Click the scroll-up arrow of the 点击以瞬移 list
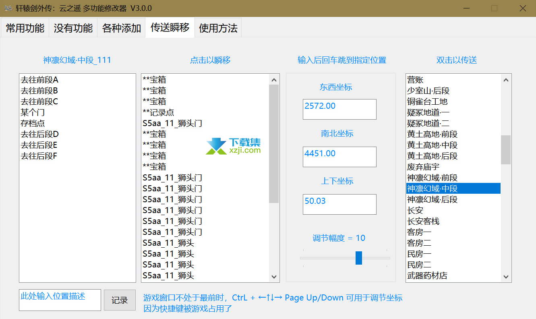 click(x=274, y=80)
